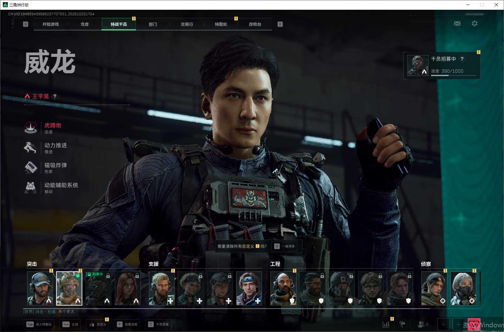The image size is (504, 332).
Task: Select first 突击 operator with cap and headset
Action: 40,288
